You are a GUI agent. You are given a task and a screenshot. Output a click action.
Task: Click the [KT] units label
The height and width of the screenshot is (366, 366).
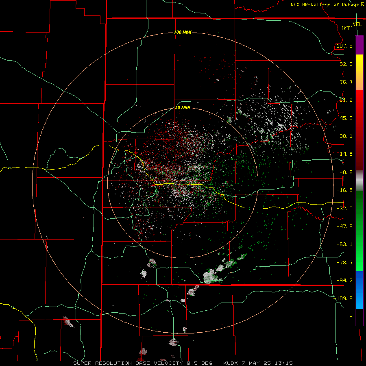[347, 28]
